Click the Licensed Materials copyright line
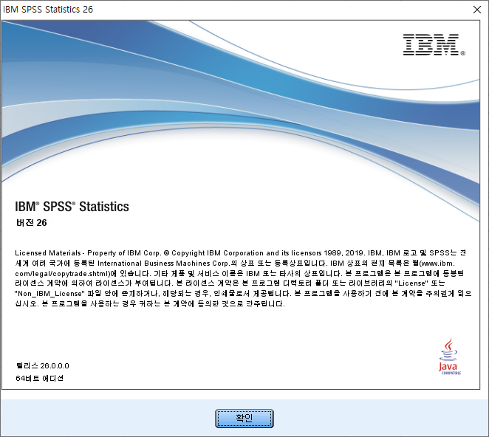Image resolution: width=489 pixels, height=437 pixels. (241, 252)
